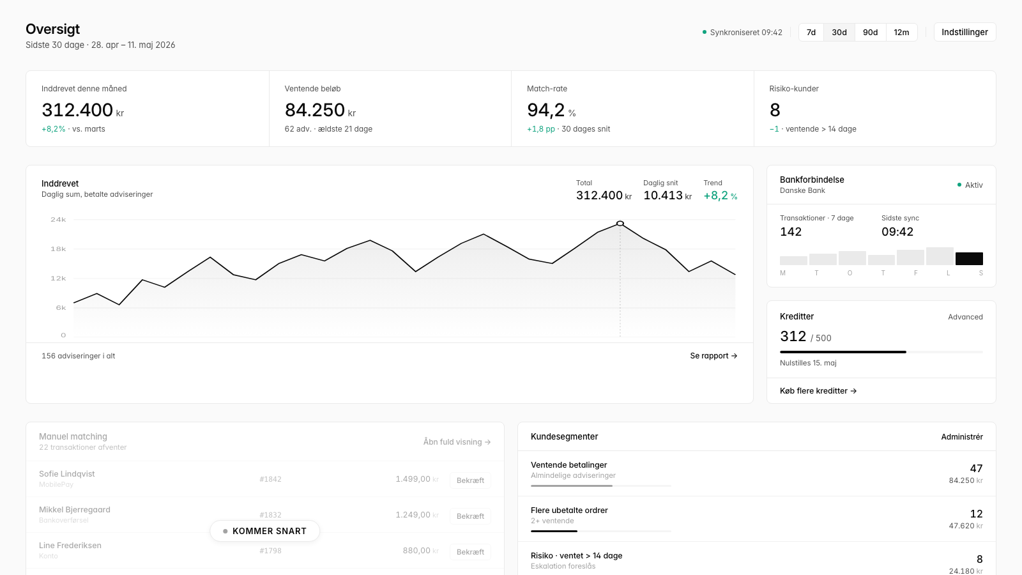Click the Kreditter progress bar

pyautogui.click(x=881, y=352)
